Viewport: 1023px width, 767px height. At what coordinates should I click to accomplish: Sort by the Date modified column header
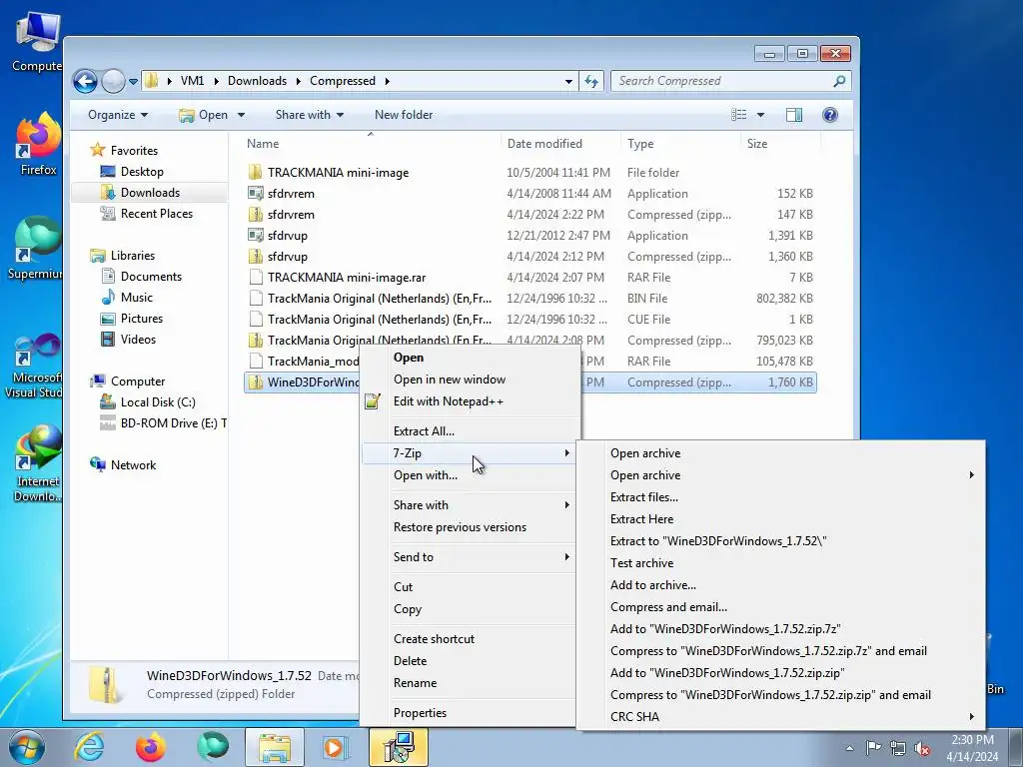[x=560, y=144]
